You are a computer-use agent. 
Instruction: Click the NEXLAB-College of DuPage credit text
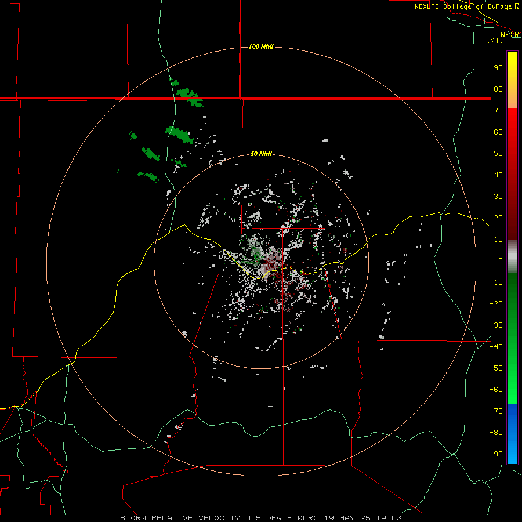coord(463,6)
